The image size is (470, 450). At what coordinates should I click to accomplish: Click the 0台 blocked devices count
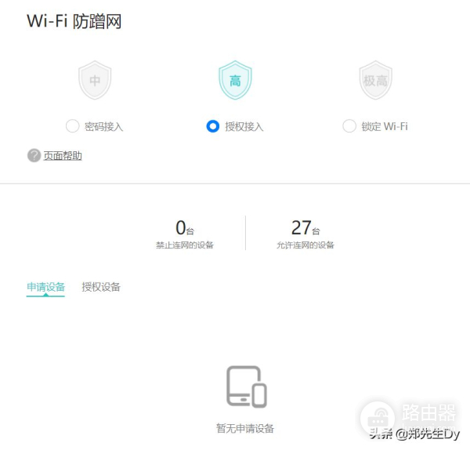tap(185, 227)
